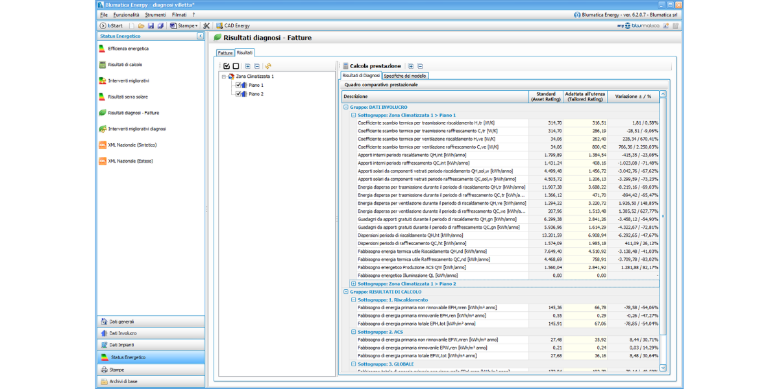Image resolution: width=779 pixels, height=389 pixels.
Task: Click the deselect-all empty box icon
Action: 236,66
